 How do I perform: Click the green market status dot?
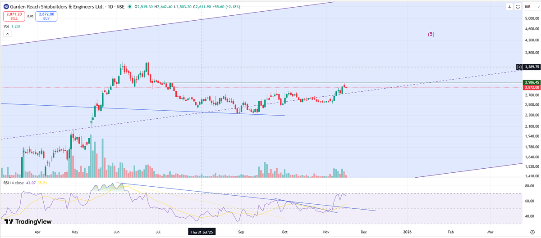[x=130, y=7]
